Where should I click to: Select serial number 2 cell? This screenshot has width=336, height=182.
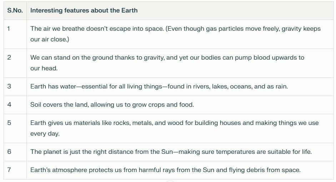[x=9, y=57]
